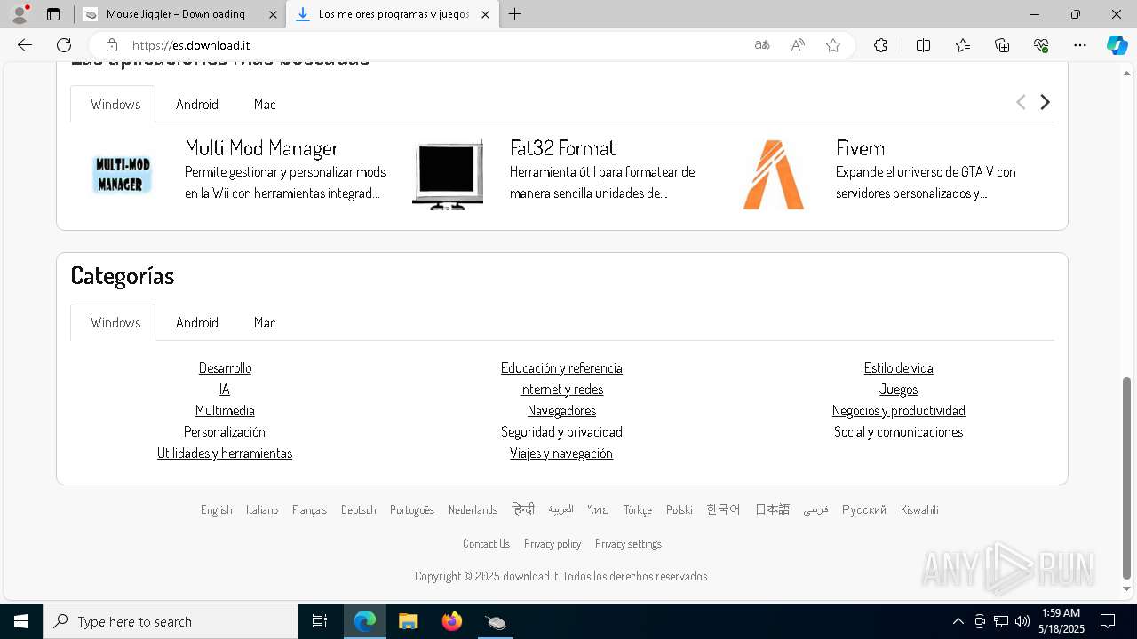Open the Extensions puzzle icon
This screenshot has height=639, width=1137.
click(880, 45)
